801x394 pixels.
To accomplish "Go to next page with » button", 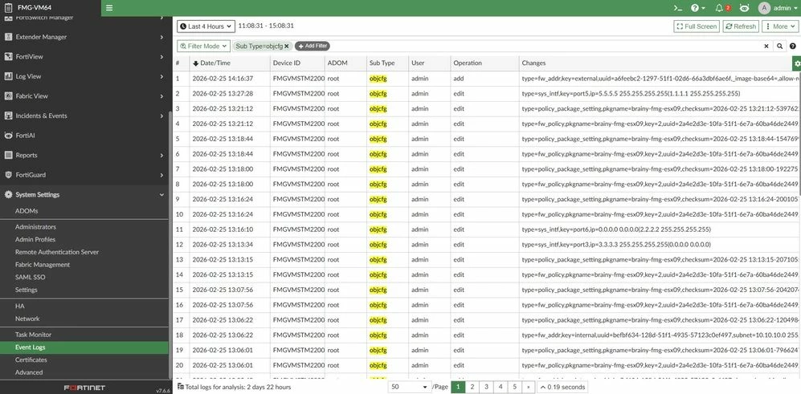I will (x=528, y=387).
